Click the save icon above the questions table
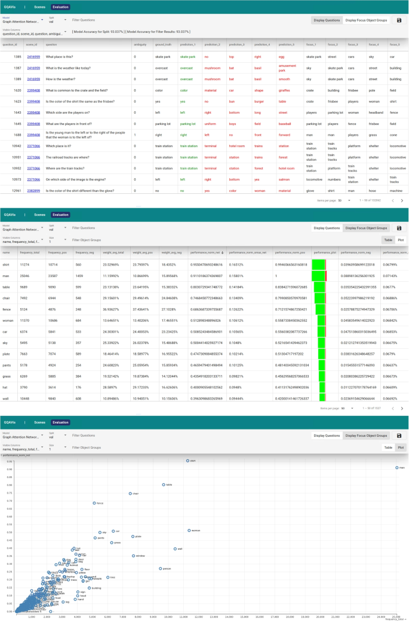The image size is (409, 621). click(x=399, y=20)
